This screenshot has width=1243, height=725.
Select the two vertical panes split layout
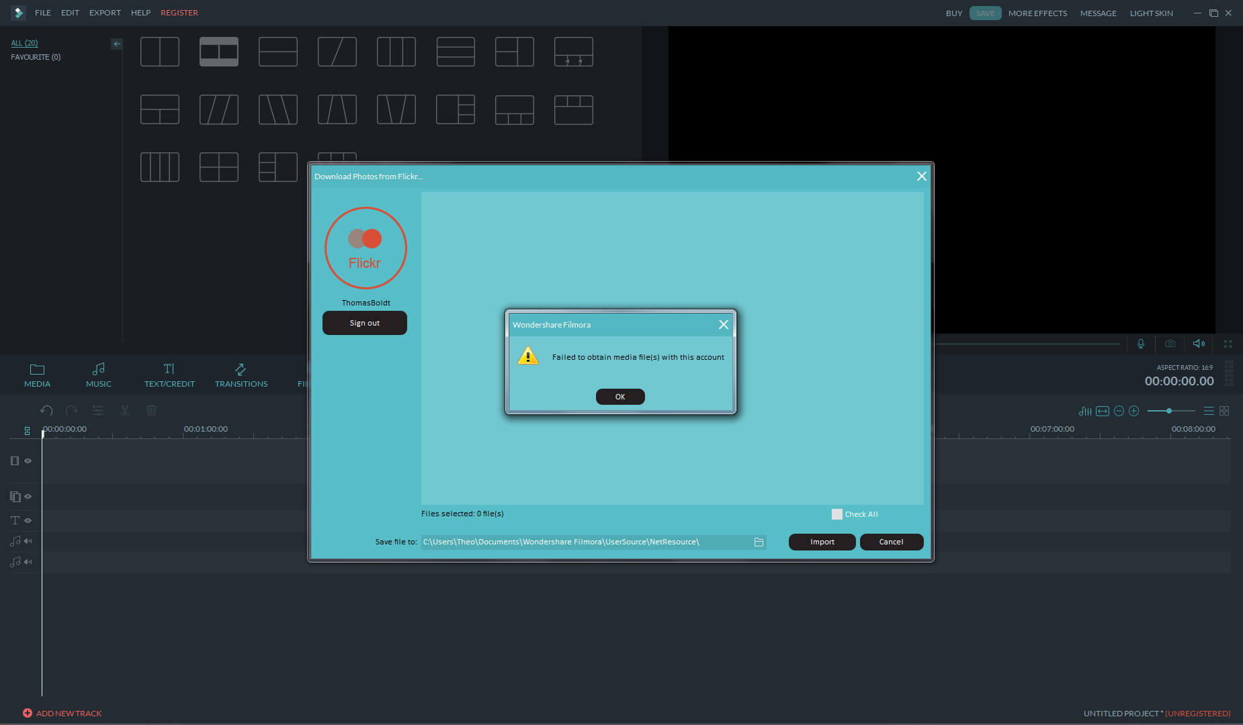[160, 52]
